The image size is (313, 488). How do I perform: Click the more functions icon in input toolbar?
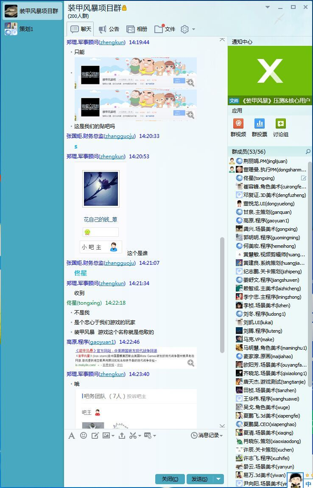click(148, 435)
